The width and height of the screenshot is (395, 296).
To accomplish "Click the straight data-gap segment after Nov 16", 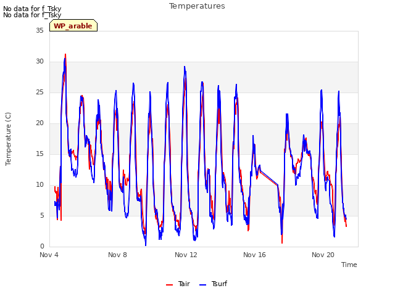I will pos(268,178).
